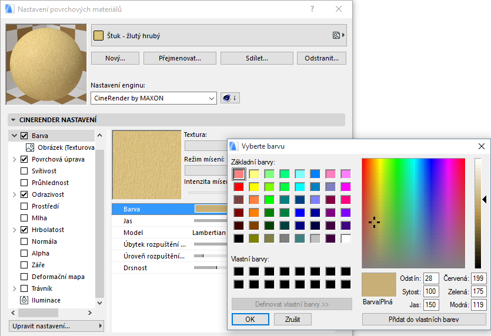Adjust the Drsnost slider
Viewport: 491px width, 336px height.
[211, 268]
